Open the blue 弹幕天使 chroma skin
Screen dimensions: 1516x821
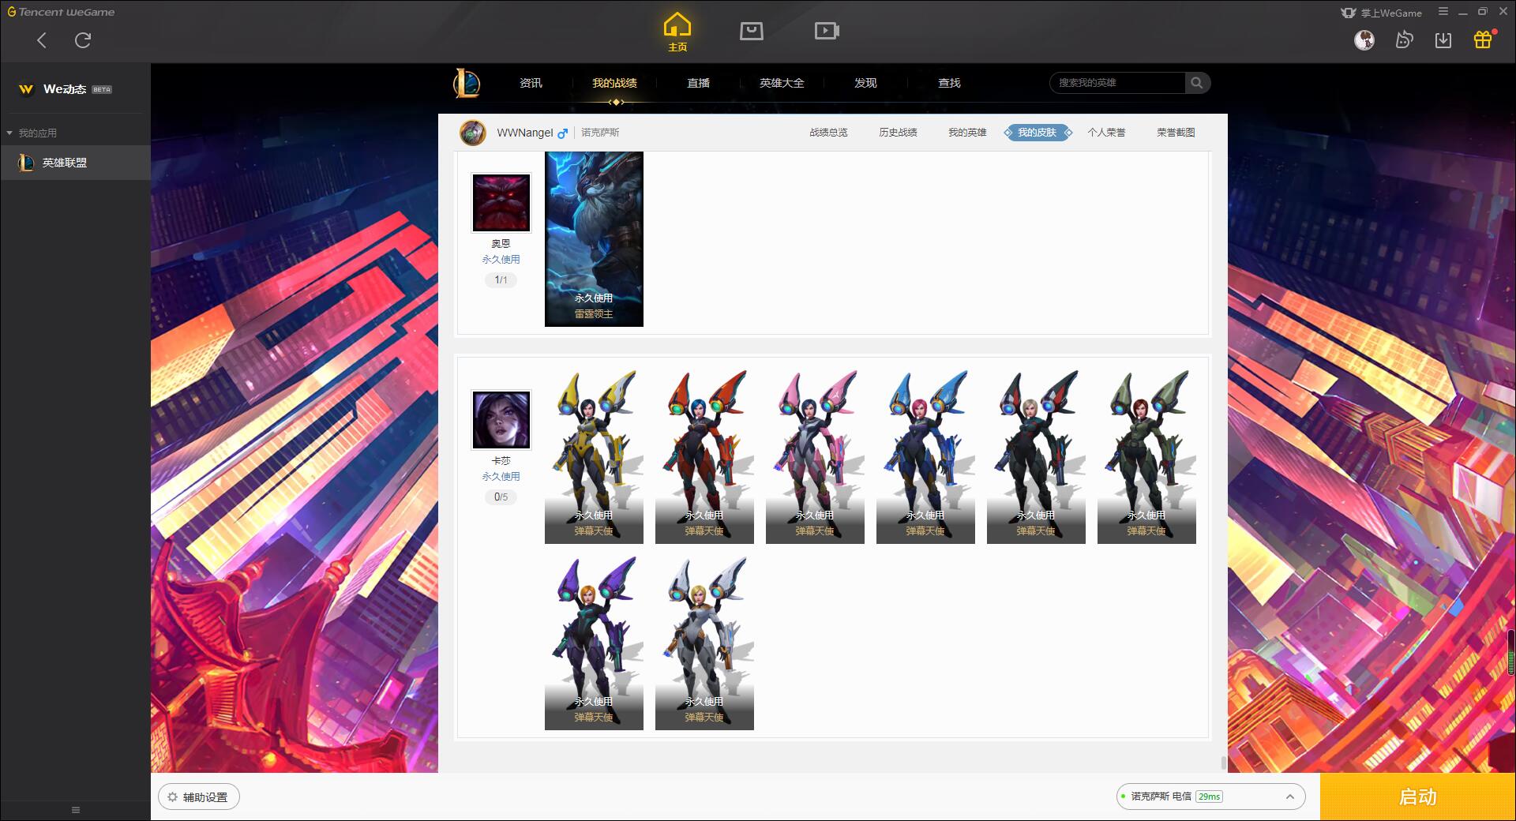pyautogui.click(x=925, y=456)
